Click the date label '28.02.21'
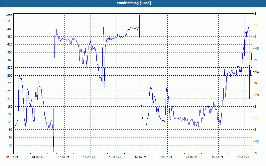Viewport: 266px width, 166px height. (243, 157)
